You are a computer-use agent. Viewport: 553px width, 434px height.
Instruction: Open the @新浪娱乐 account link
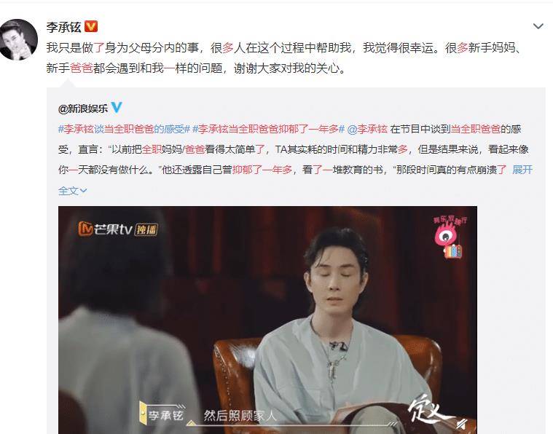83,108
